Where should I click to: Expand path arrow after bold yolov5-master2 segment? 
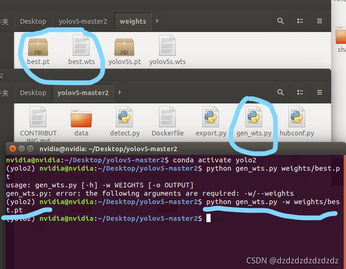(x=120, y=92)
